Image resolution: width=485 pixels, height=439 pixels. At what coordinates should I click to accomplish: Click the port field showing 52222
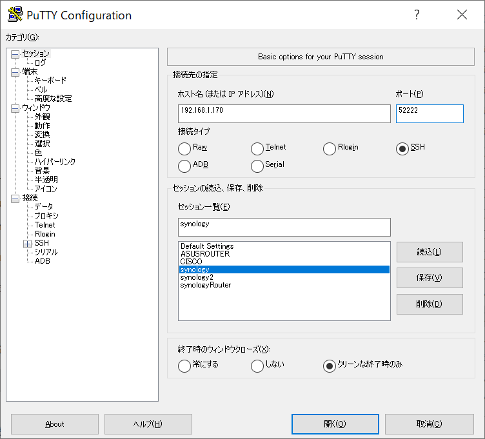tap(430, 113)
